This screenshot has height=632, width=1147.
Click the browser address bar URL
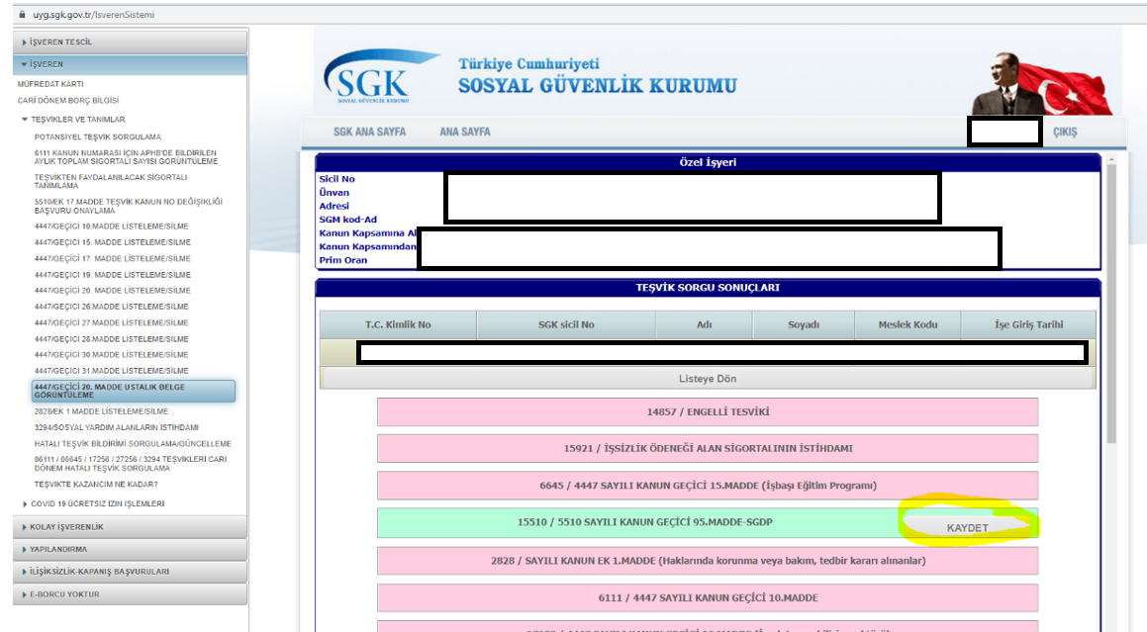click(94, 15)
